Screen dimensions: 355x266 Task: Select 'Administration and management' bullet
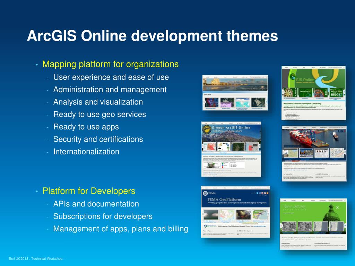tap(110, 90)
